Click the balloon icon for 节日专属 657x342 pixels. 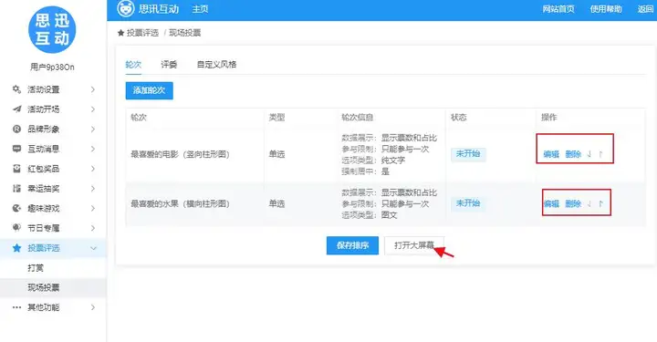[16, 228]
